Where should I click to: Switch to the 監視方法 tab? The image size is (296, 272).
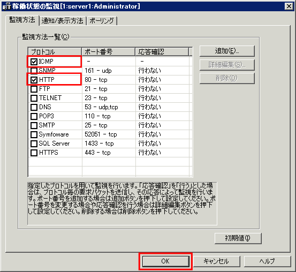(x=22, y=20)
